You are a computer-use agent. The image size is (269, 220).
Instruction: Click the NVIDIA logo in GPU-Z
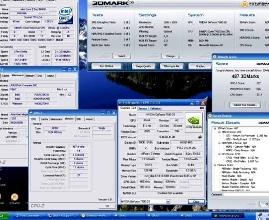pyautogui.click(x=194, y=123)
